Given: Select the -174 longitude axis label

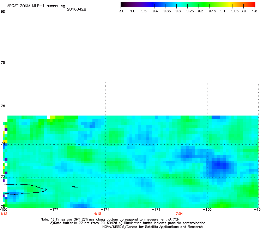Looking at the screenshot, I should click(x=105, y=209).
